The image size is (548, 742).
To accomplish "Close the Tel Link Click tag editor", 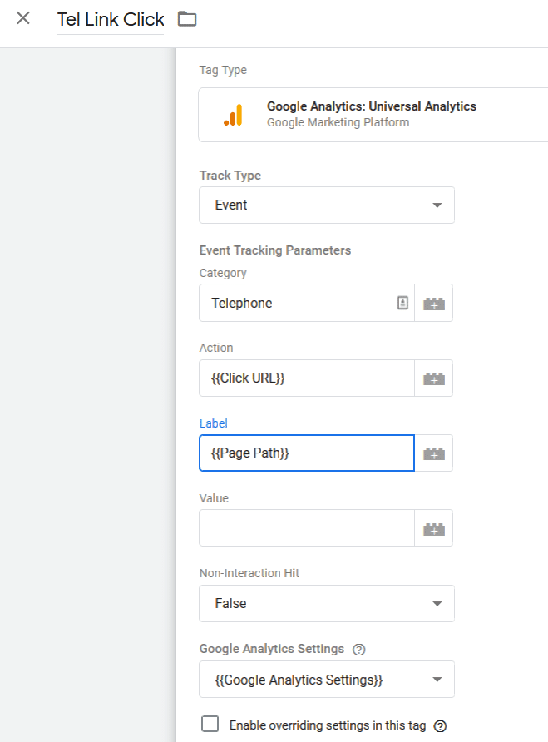I will tap(22, 18).
